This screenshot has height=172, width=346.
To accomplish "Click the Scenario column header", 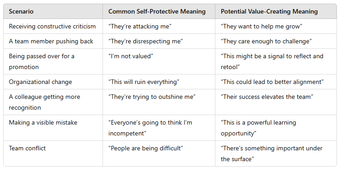I will 53,11.
